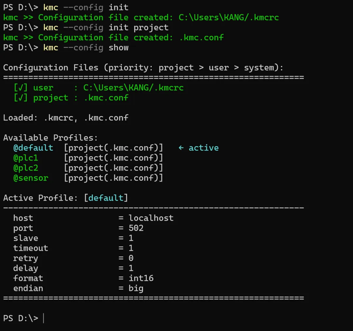Click the .kmc.conf project file path

[x=106, y=98]
